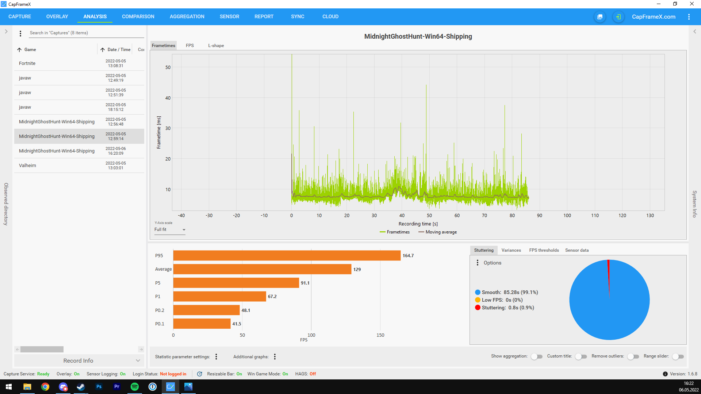Click the screenshot capture icon in header
The height and width of the screenshot is (394, 701).
point(600,17)
